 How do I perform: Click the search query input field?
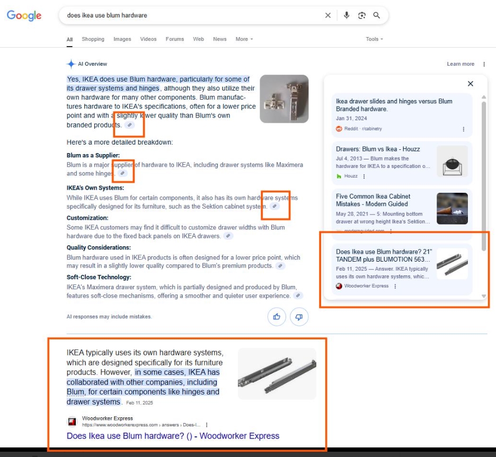pos(191,15)
